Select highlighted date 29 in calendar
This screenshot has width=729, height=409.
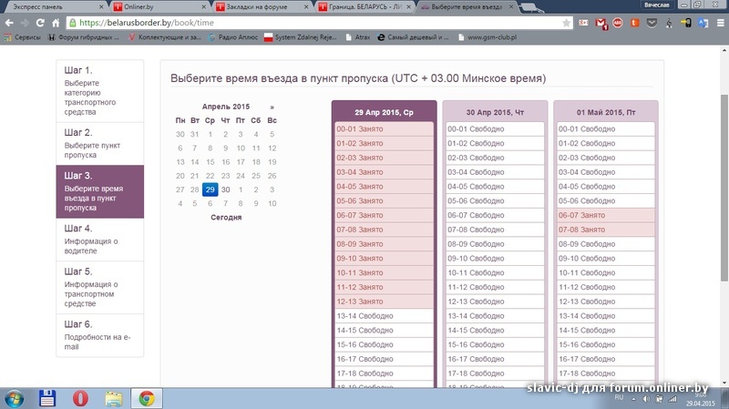[210, 189]
